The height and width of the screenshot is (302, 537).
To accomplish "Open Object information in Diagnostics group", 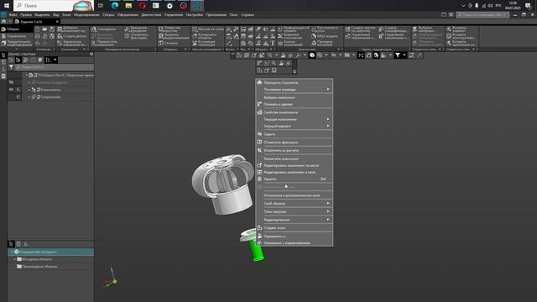I will 293,29.
